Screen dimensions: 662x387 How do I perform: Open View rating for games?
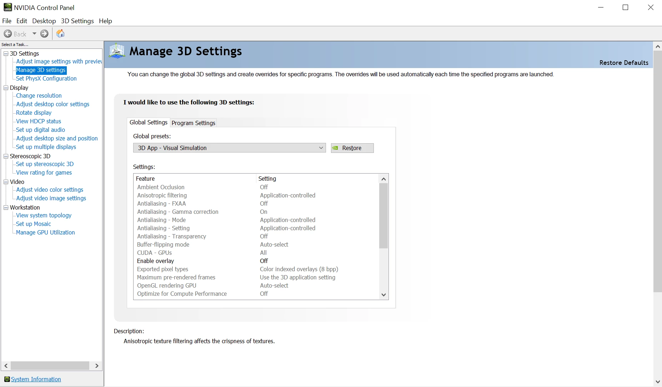tap(44, 172)
